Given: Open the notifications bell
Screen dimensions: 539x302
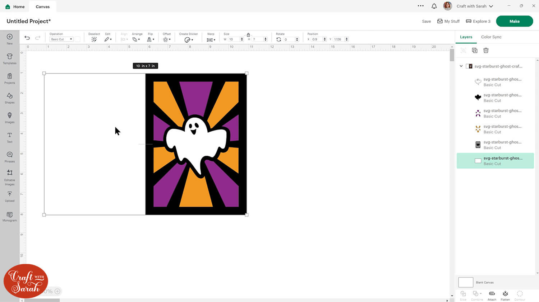Looking at the screenshot, I should [x=434, y=6].
